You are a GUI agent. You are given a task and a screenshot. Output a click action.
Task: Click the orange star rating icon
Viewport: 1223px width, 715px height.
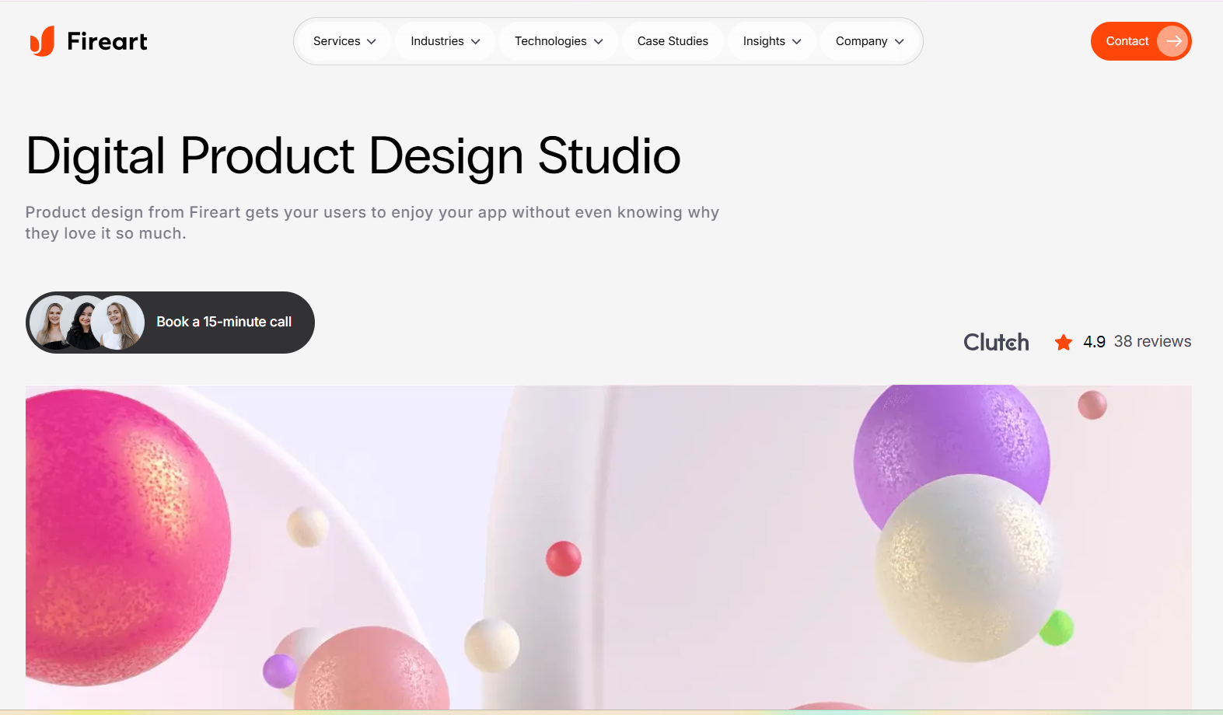(1064, 342)
